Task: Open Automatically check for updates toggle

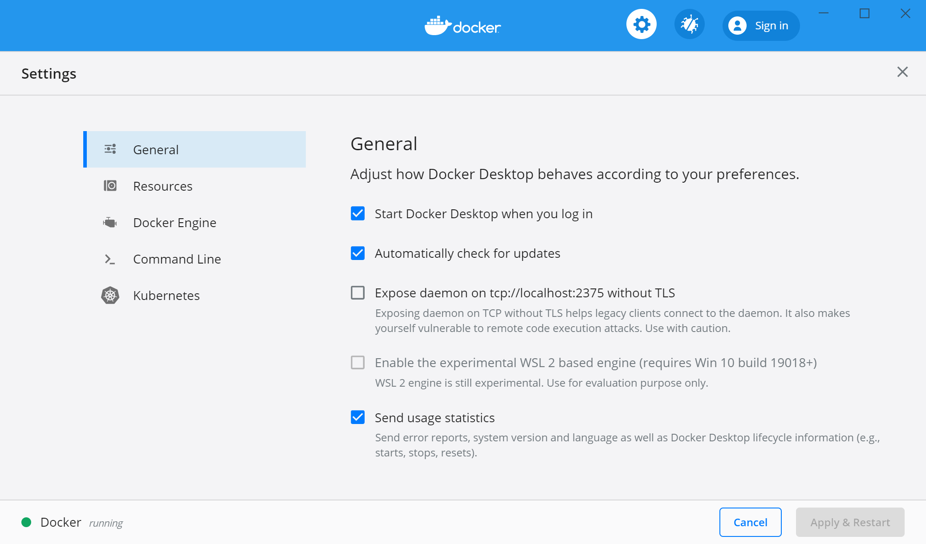Action: coord(358,252)
